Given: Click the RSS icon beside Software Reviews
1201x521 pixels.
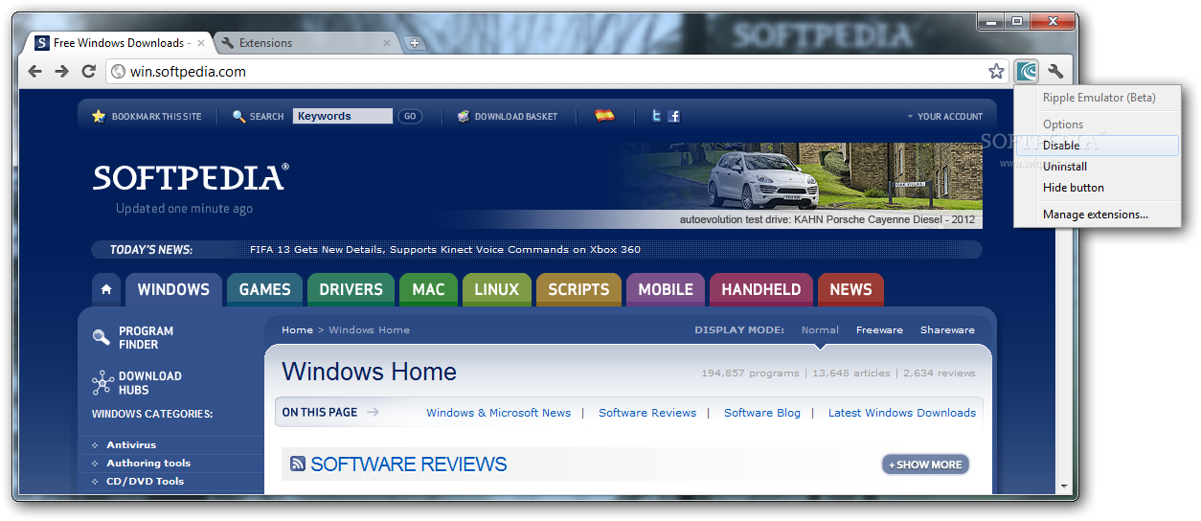Looking at the screenshot, I should [x=298, y=464].
